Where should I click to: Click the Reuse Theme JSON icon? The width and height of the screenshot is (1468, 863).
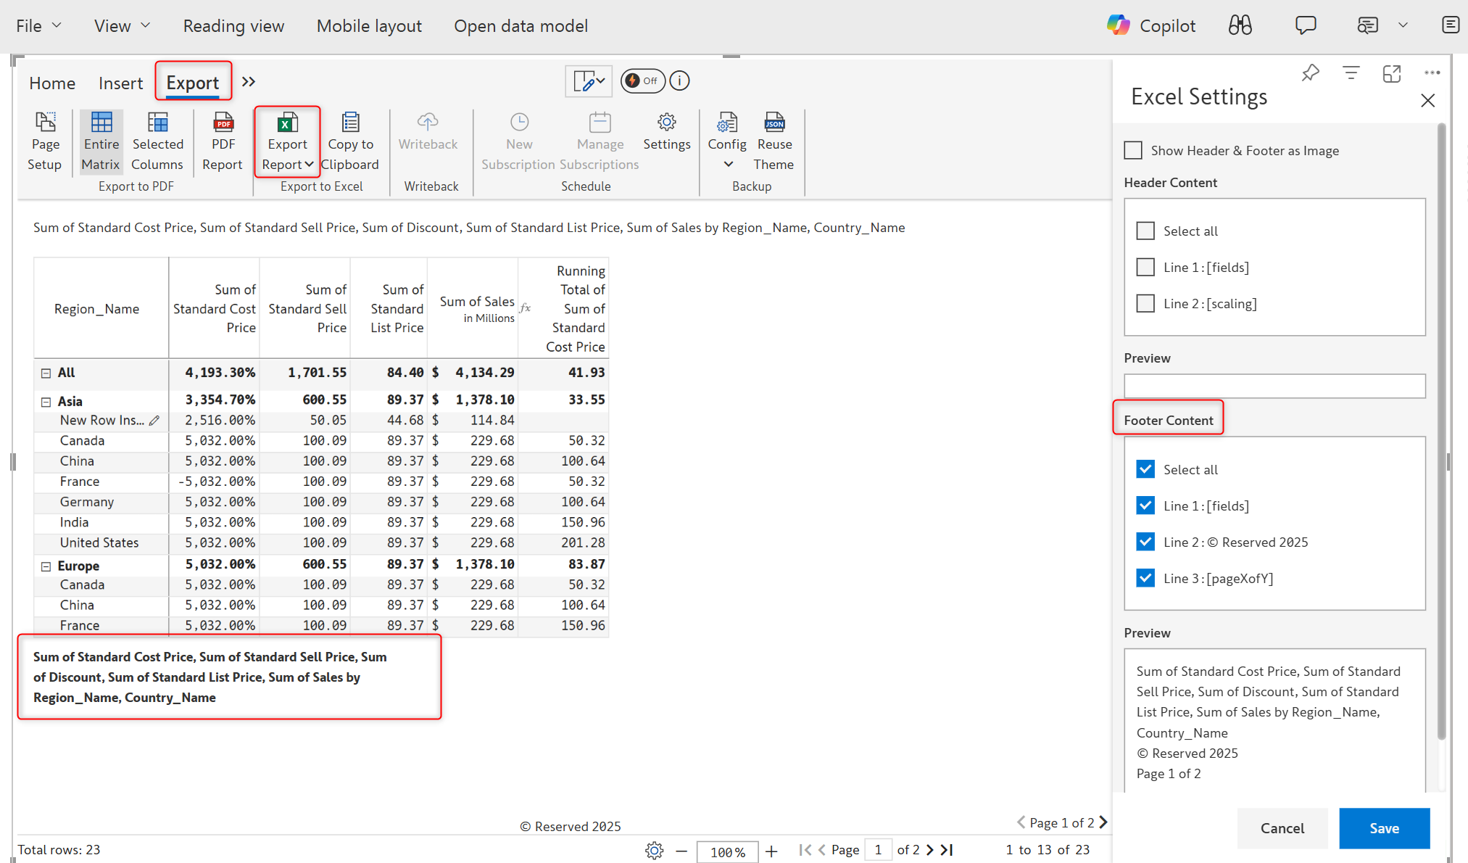[x=774, y=123]
